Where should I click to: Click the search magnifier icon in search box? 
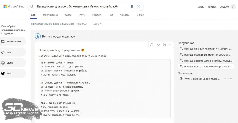[32, 6]
